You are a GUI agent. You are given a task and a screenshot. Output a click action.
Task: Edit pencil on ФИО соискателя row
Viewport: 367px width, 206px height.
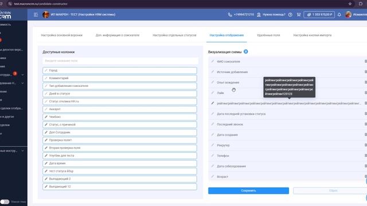pyautogui.click(x=213, y=61)
